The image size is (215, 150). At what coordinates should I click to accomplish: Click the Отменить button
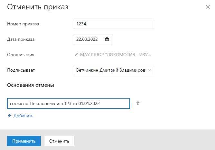click(x=59, y=141)
